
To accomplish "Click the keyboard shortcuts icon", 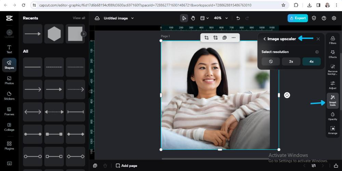I will (9, 163).
